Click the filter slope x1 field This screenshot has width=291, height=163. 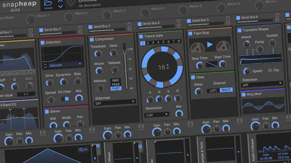click(26, 94)
